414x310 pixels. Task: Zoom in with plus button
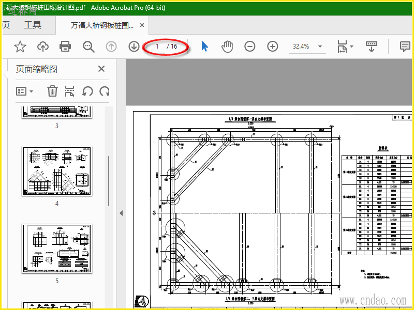[x=273, y=47]
